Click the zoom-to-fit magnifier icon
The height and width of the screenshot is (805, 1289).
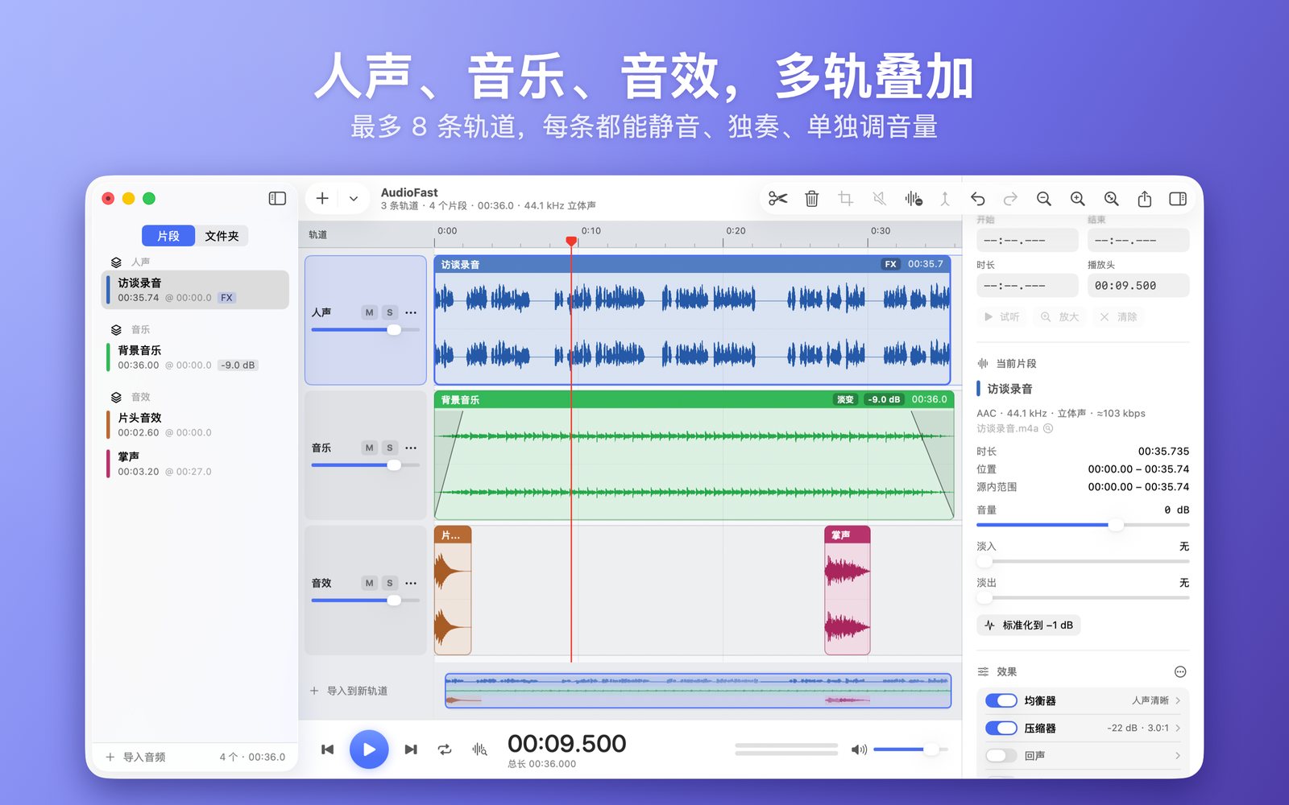pyautogui.click(x=1112, y=199)
